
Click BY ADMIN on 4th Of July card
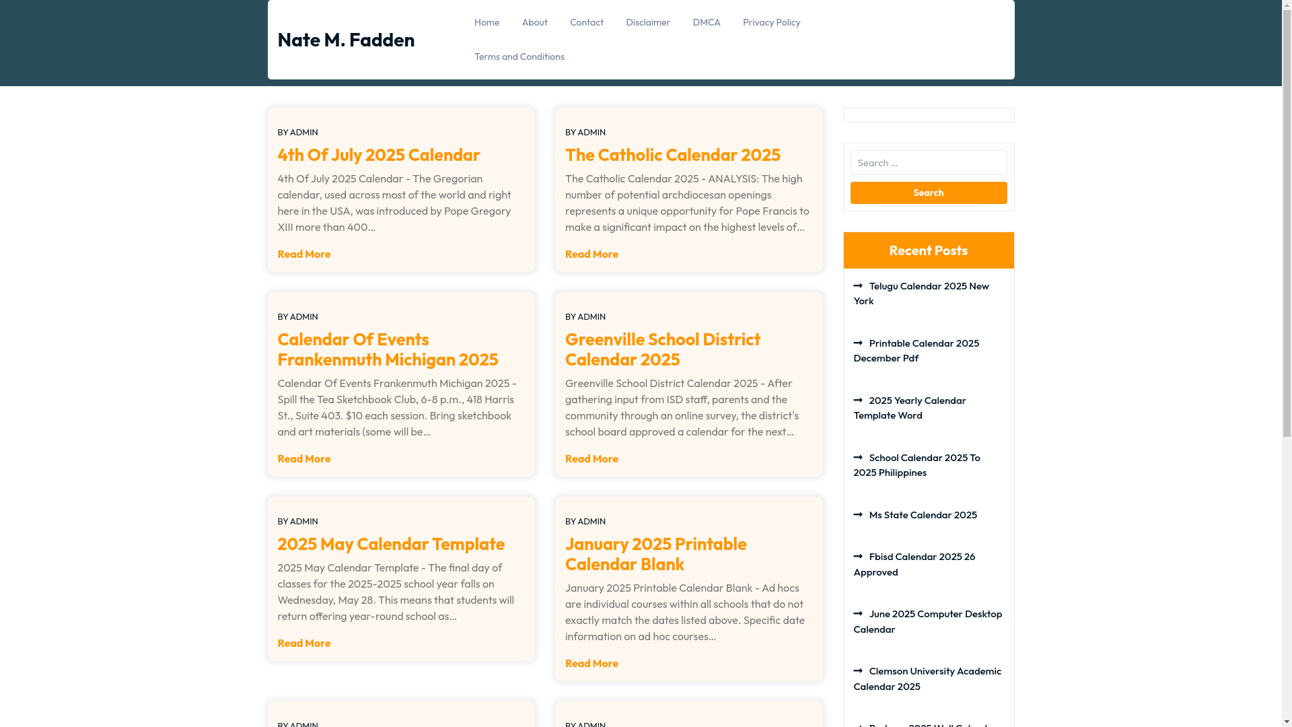[x=297, y=132]
